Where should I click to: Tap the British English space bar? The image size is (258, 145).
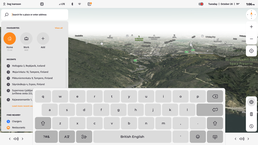tap(132, 137)
